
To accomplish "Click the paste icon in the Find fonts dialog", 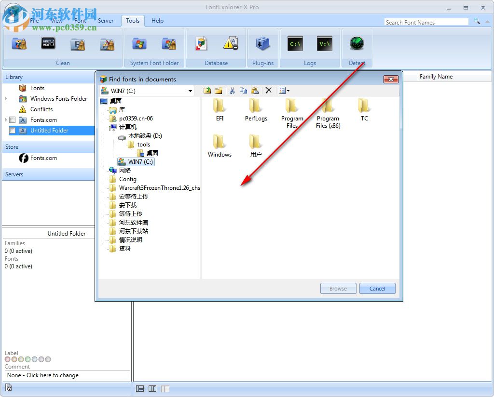I will point(255,90).
